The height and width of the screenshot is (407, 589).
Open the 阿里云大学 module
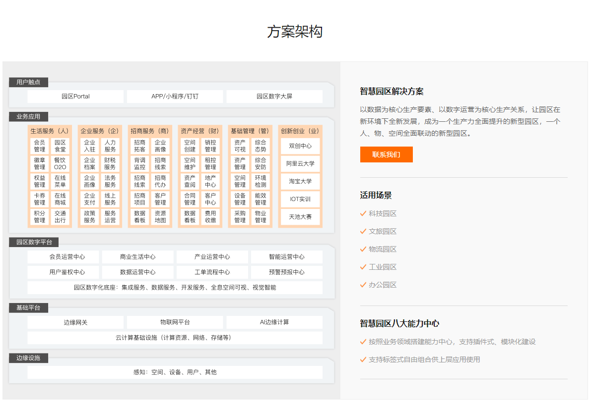pos(300,164)
